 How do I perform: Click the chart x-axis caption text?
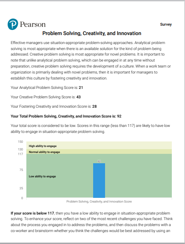point(99,202)
